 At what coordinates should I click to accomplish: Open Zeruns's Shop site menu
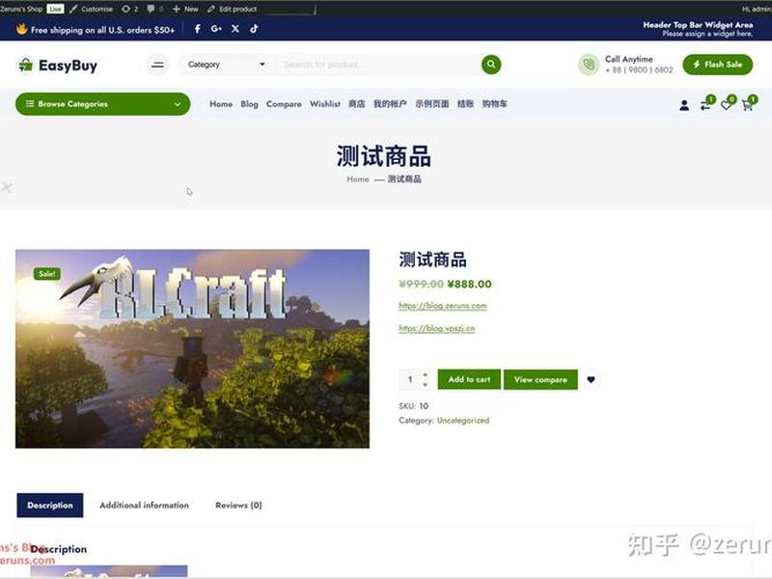pyautogui.click(x=21, y=9)
